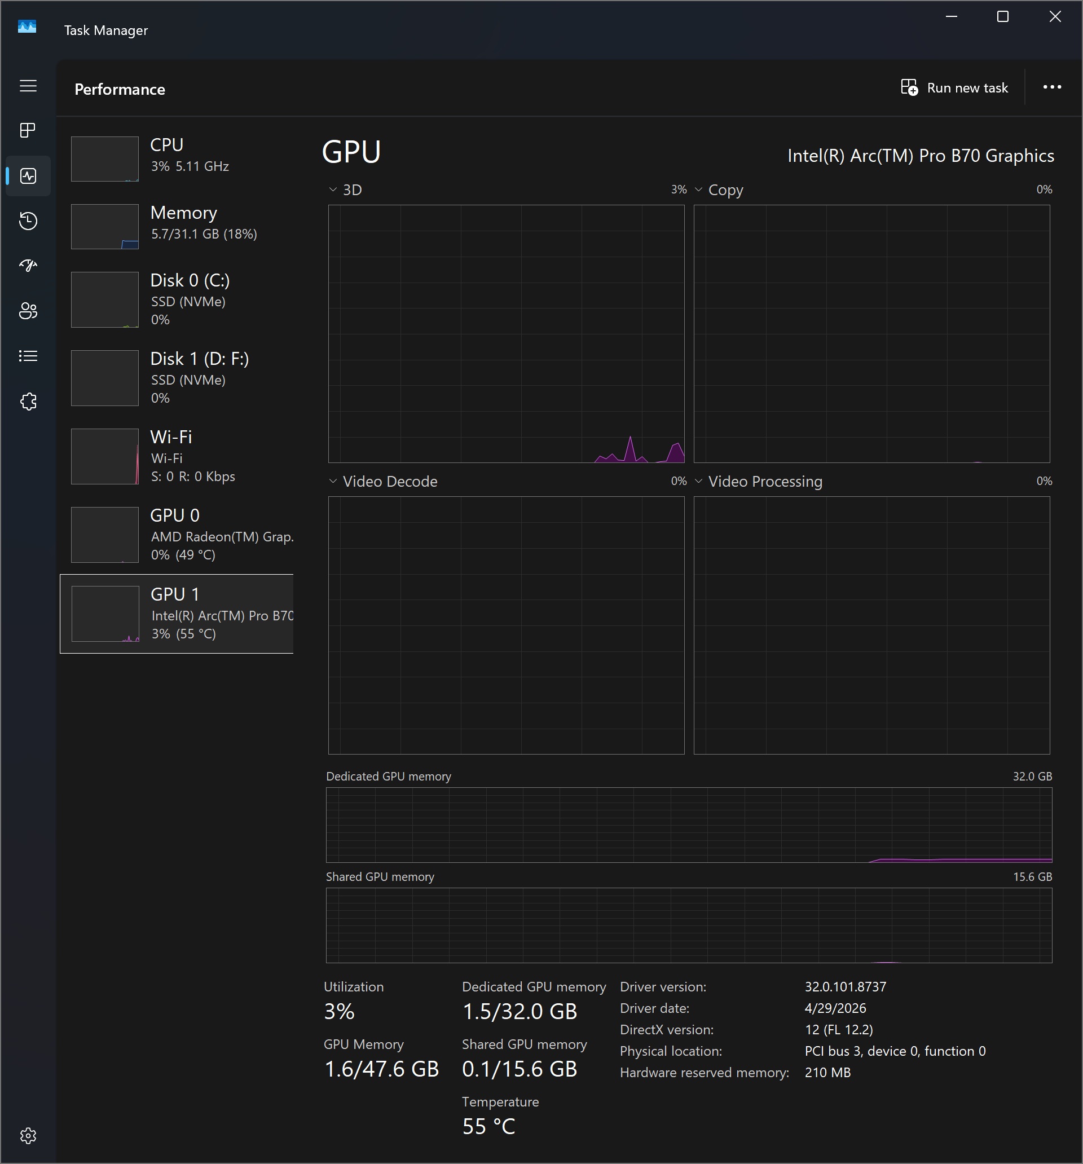The width and height of the screenshot is (1083, 1164).
Task: Open the Video Decode engine dropdown chevron
Action: click(333, 481)
